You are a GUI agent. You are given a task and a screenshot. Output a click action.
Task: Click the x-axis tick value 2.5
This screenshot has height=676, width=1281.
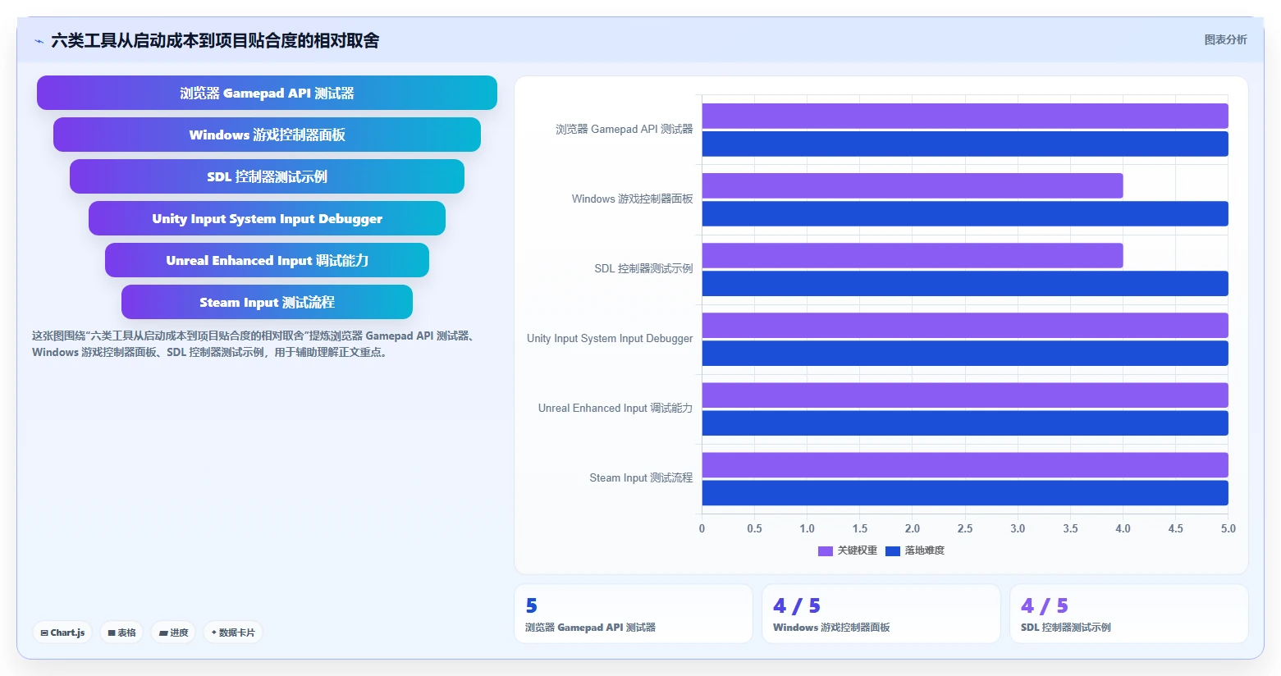[x=965, y=528]
